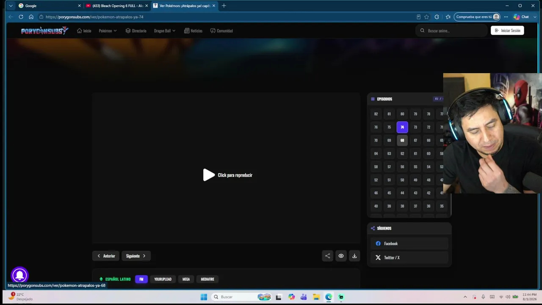Screen dimensions: 542x305
Task: Open the volume tray icon
Action: coord(508,297)
